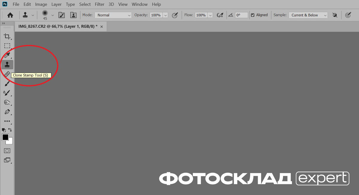Select the Rectangular Marquee tool
The width and height of the screenshot is (359, 195).
pos(7,46)
